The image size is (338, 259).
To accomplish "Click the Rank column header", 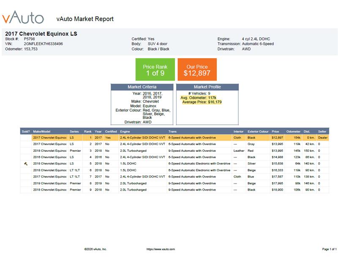I will [88, 131].
